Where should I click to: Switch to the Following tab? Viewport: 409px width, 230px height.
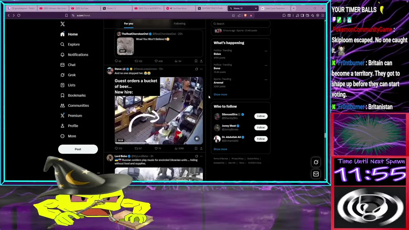[180, 24]
